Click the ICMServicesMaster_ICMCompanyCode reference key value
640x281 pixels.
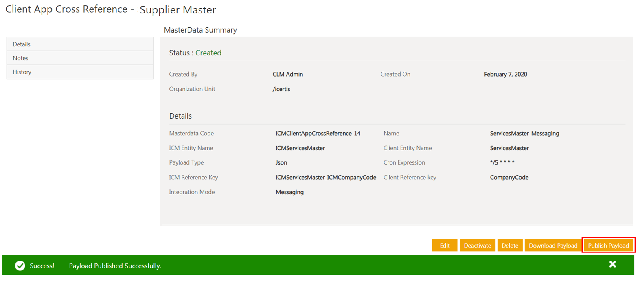pyautogui.click(x=325, y=178)
